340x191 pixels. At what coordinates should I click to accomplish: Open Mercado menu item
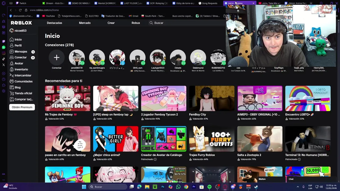(x=85, y=23)
